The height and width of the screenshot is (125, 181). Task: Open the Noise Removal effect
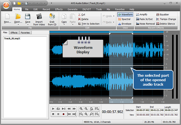pos(145,24)
